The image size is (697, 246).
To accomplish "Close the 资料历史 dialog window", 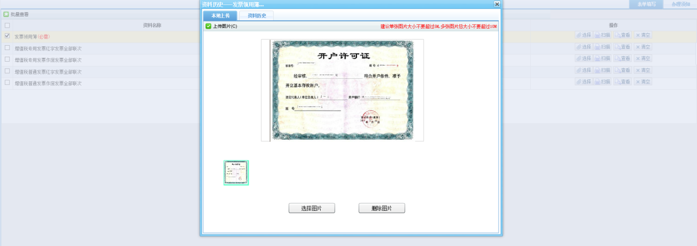I will point(497,4).
